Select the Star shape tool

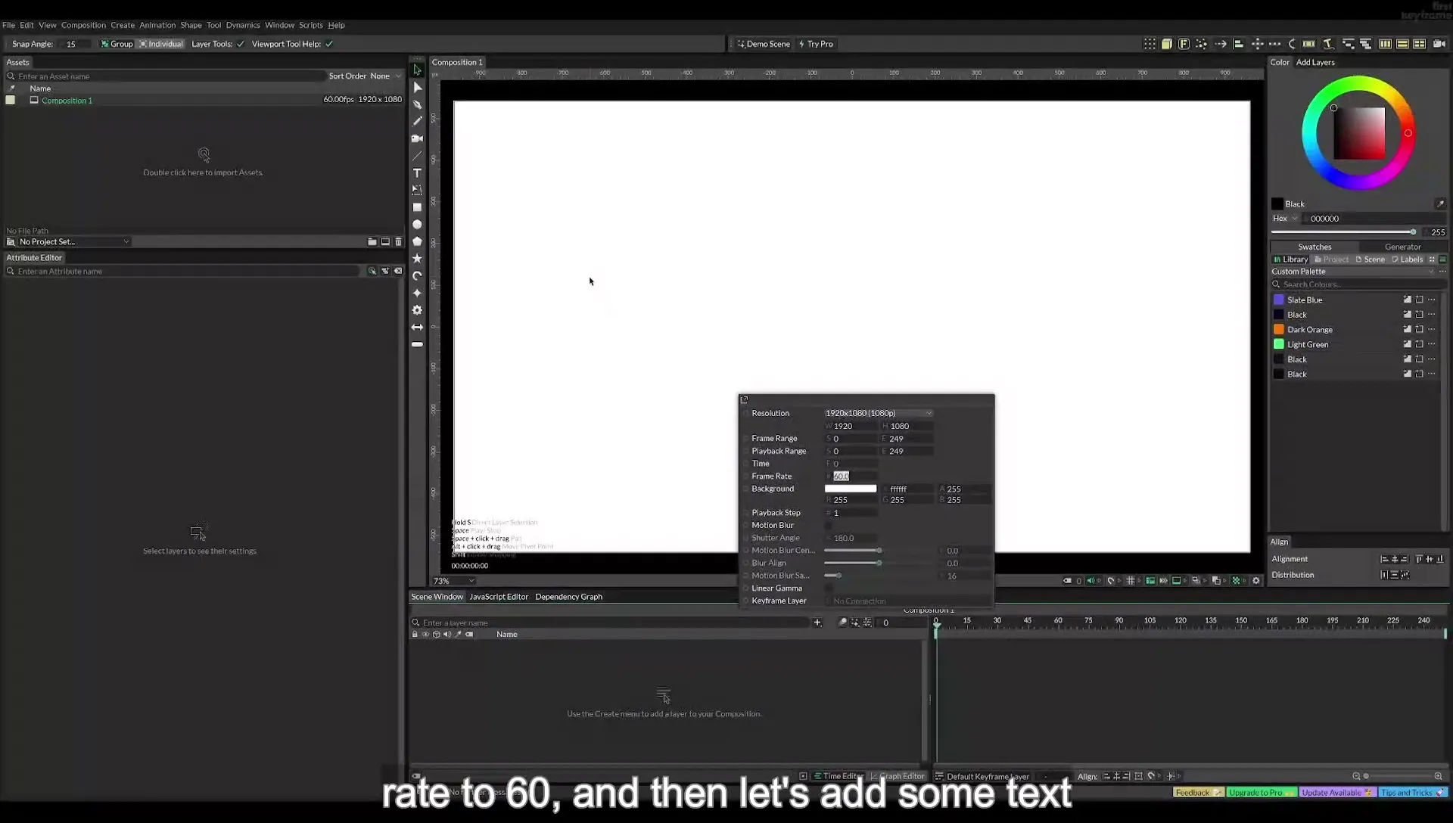[417, 259]
